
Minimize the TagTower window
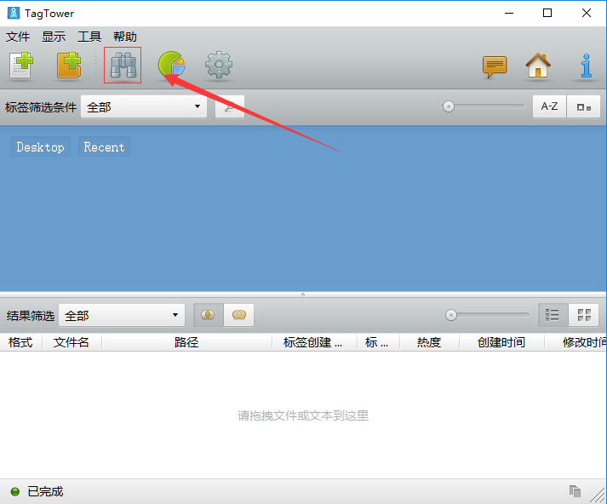[509, 13]
